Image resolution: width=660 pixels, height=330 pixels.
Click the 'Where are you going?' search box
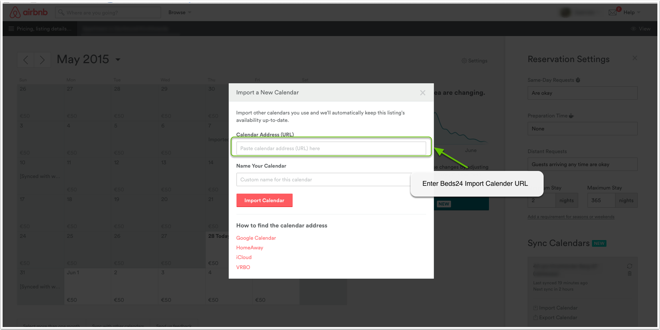pos(108,12)
